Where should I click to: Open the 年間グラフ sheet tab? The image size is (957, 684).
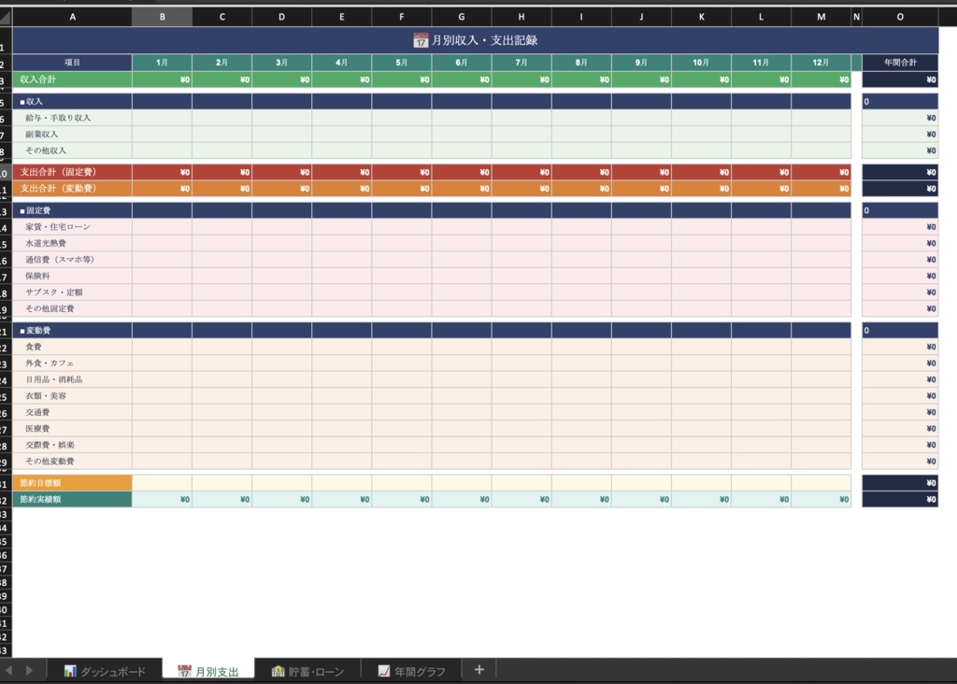(x=411, y=671)
